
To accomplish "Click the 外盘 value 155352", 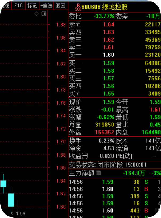I will [x=105, y=132].
